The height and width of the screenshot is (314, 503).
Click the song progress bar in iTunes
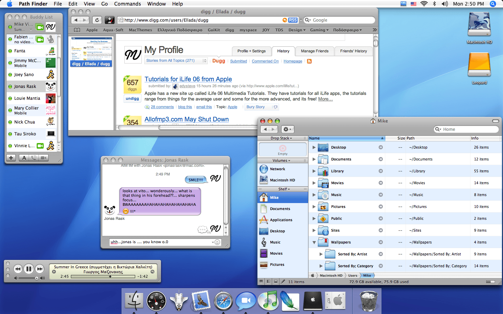(x=103, y=276)
